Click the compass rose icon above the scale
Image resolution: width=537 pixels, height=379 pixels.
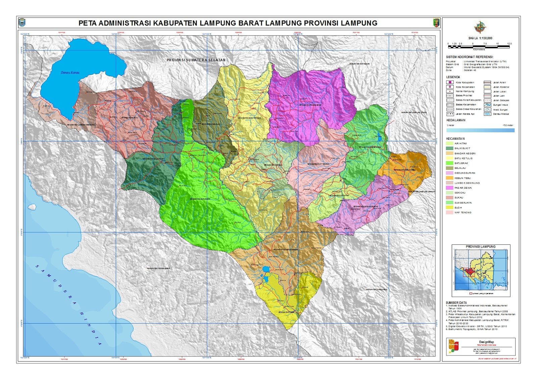tap(480, 28)
